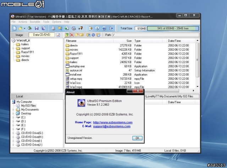Click the Save As double-floppy icon

click(x=44, y=28)
